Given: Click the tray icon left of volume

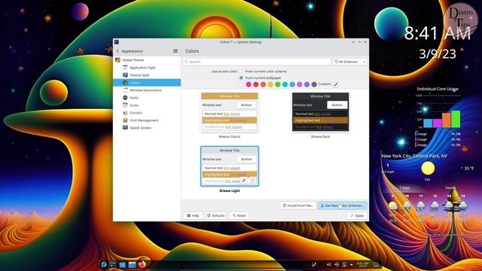Looking at the screenshot, I should pyautogui.click(x=314, y=264).
